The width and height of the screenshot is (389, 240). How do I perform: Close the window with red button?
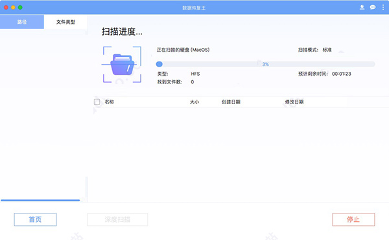pyautogui.click(x=6, y=7)
